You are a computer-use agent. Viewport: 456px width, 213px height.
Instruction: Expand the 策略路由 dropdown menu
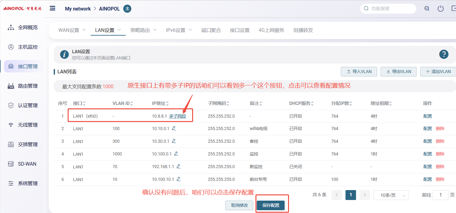[x=143, y=30]
